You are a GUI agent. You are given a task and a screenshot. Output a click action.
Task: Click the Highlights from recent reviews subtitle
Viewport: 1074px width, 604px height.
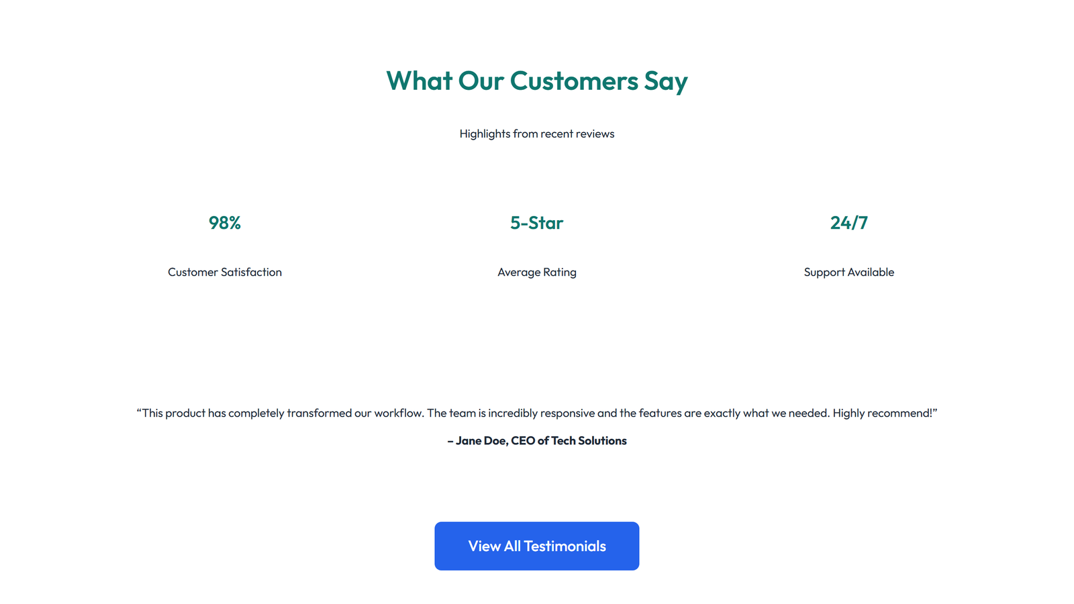click(536, 134)
